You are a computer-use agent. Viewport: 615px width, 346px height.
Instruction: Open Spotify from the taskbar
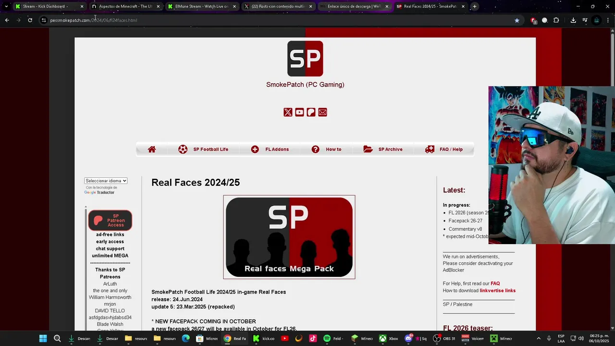coord(332,338)
